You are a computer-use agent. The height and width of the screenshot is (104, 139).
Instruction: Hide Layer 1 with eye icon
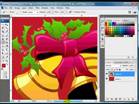pyautogui.click(x=107, y=79)
